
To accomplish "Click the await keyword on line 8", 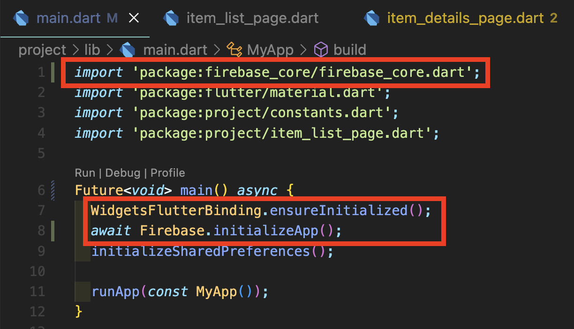I will [x=111, y=231].
